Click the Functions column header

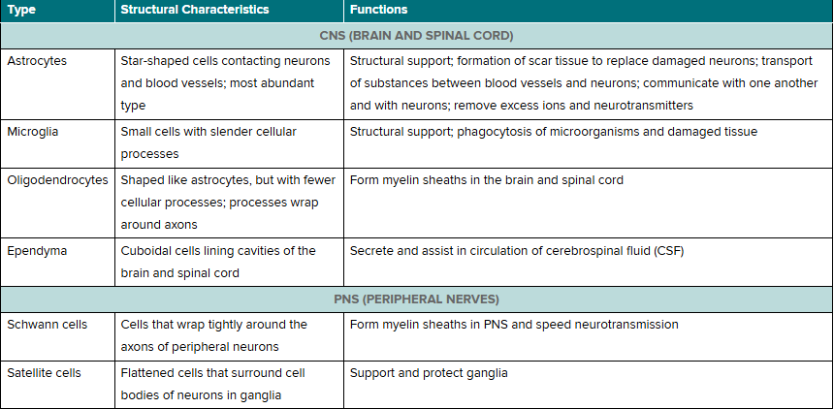589,11
